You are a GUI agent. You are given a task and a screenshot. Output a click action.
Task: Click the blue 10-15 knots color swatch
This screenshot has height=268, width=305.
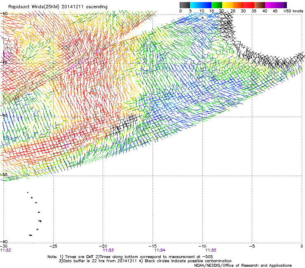coord(206,5)
